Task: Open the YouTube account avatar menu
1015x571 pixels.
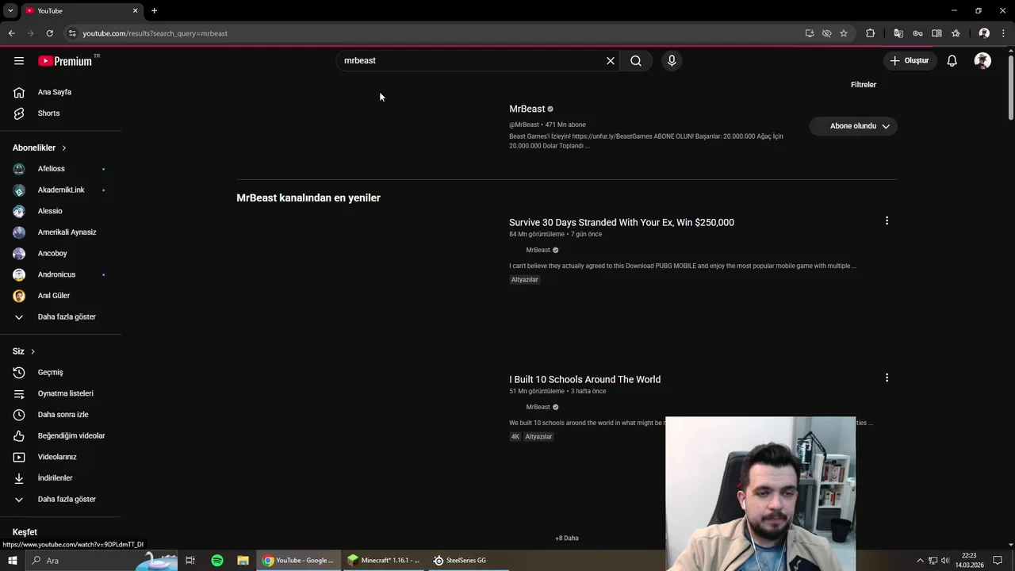Action: tap(982, 61)
